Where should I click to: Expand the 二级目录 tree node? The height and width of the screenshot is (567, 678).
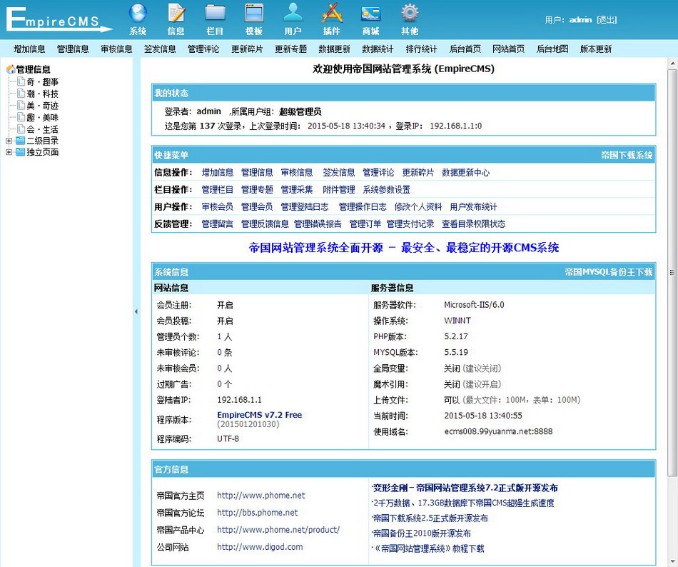[9, 141]
